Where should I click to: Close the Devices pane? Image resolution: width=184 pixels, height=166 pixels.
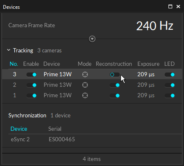(178, 7)
